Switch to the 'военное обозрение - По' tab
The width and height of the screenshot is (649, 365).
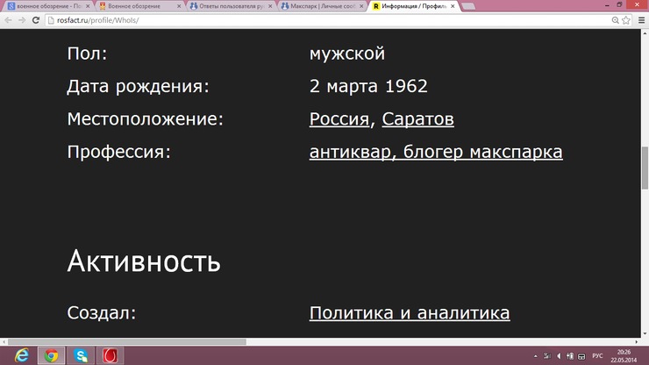(x=49, y=6)
